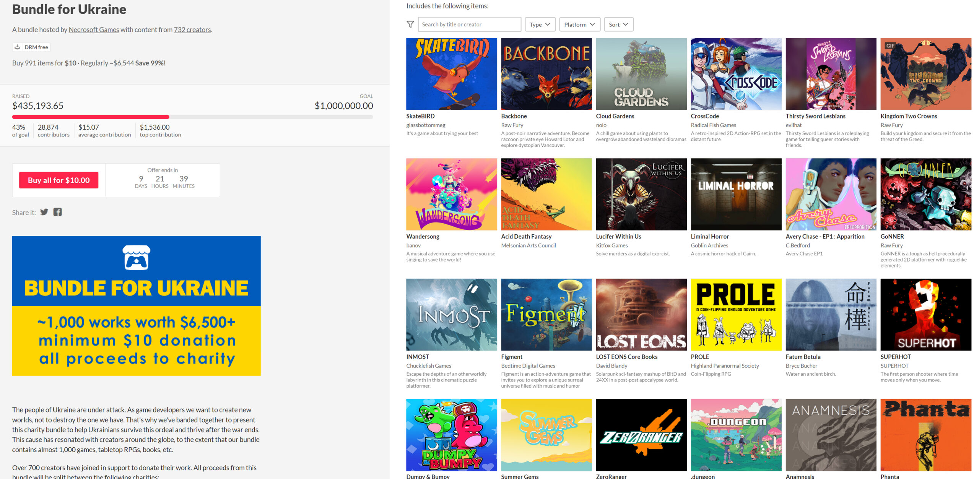The width and height of the screenshot is (979, 479).
Task: Click the Wandersong title link
Action: point(423,236)
